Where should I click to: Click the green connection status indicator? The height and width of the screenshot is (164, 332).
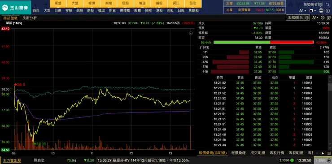292,160
